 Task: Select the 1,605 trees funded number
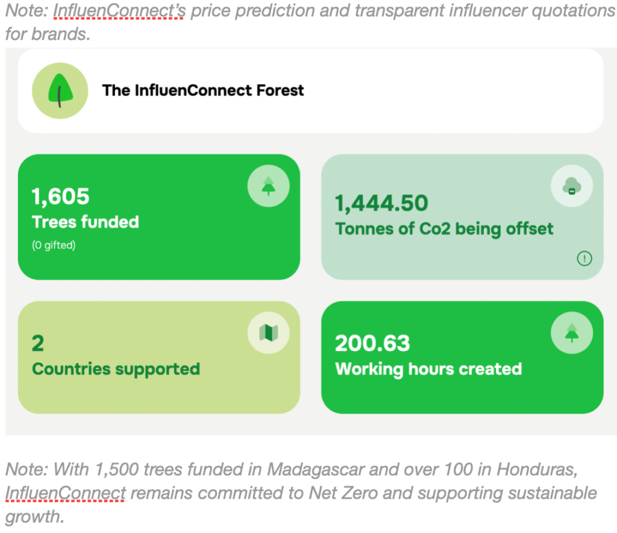pyautogui.click(x=60, y=197)
